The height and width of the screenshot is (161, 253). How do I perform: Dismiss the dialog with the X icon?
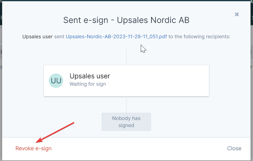[237, 14]
